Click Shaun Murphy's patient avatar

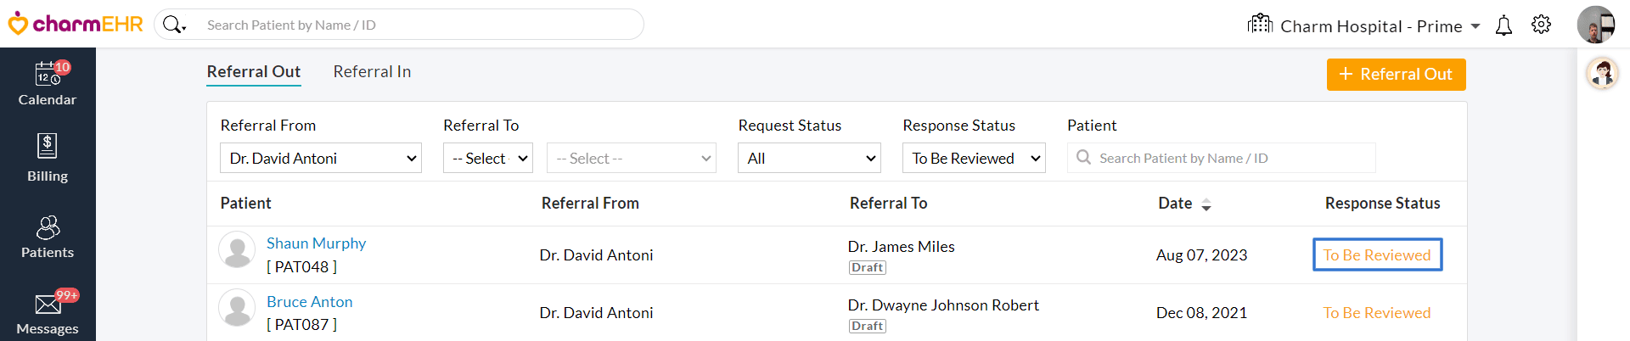pyautogui.click(x=237, y=250)
